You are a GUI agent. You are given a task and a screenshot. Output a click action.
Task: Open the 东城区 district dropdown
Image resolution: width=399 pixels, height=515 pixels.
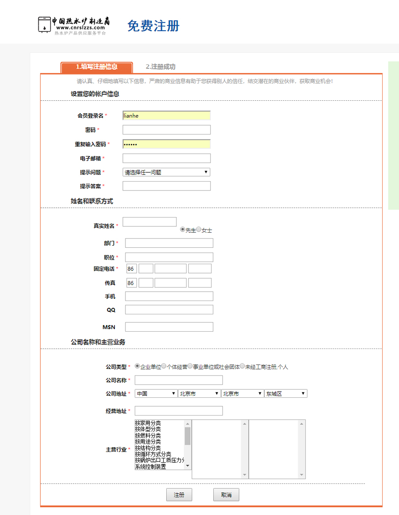click(286, 394)
